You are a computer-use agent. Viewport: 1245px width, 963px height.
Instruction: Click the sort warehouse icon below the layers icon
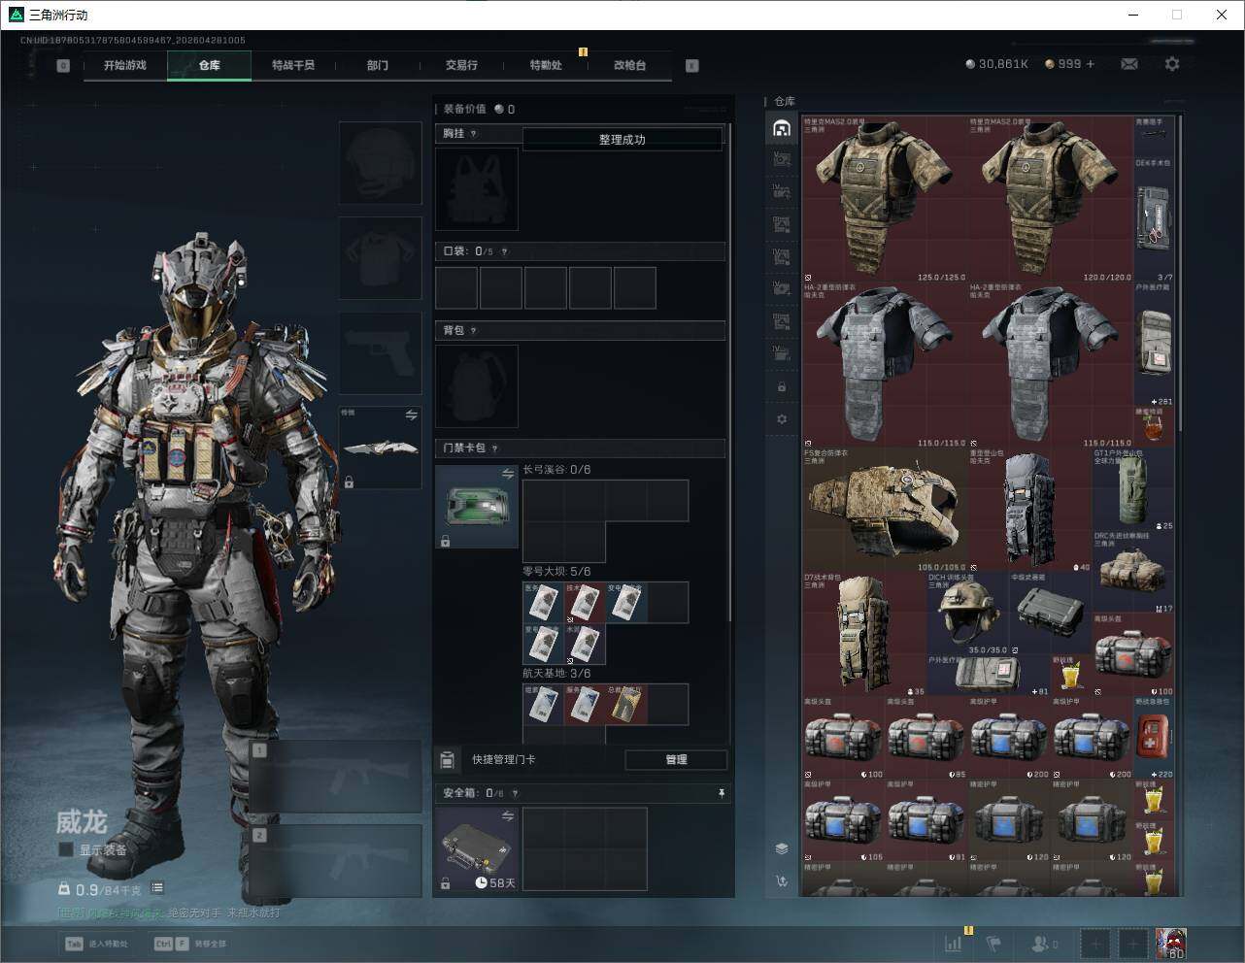[782, 881]
